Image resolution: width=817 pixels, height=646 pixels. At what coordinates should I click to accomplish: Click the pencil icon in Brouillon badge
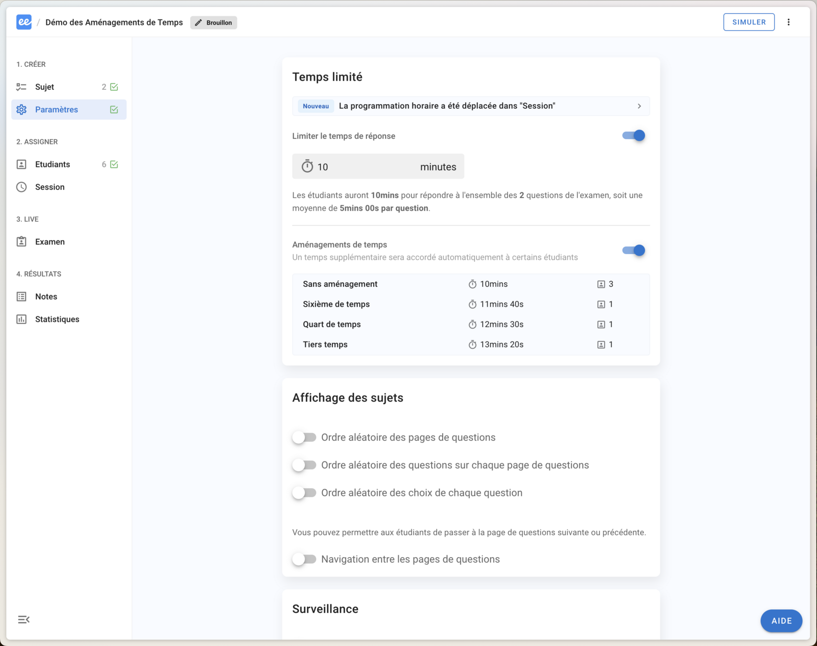click(199, 22)
